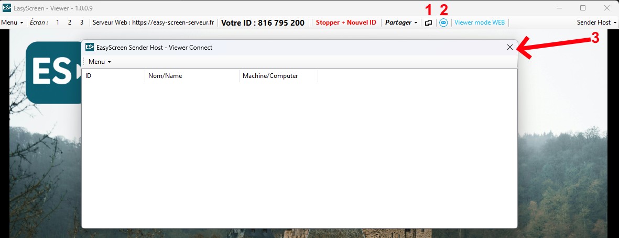Expand the Partager dropdown
Viewport: 619px width, 238px height.
[401, 23]
